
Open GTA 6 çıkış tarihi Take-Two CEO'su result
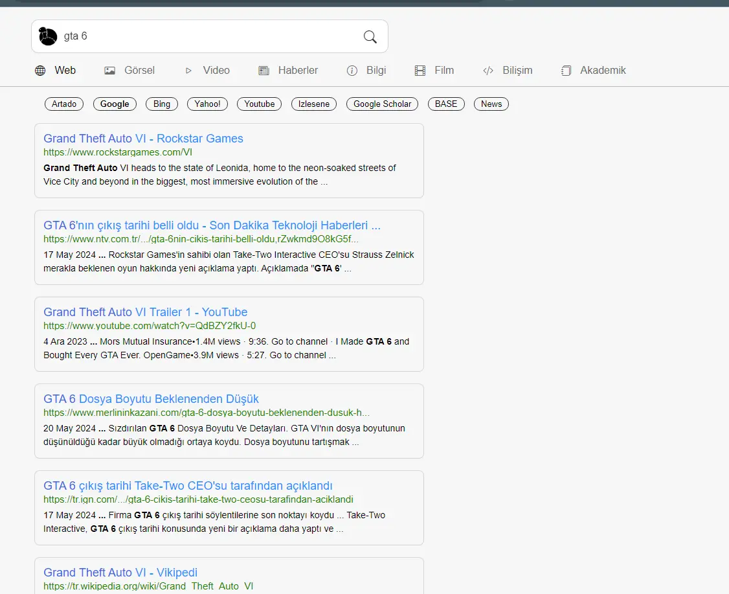(188, 486)
